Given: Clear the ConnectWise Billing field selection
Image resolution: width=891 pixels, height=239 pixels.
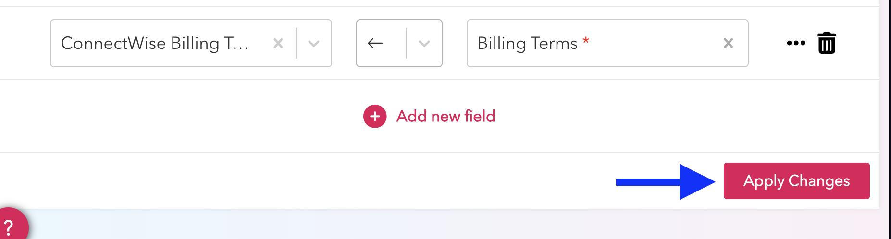Looking at the screenshot, I should click(x=278, y=43).
